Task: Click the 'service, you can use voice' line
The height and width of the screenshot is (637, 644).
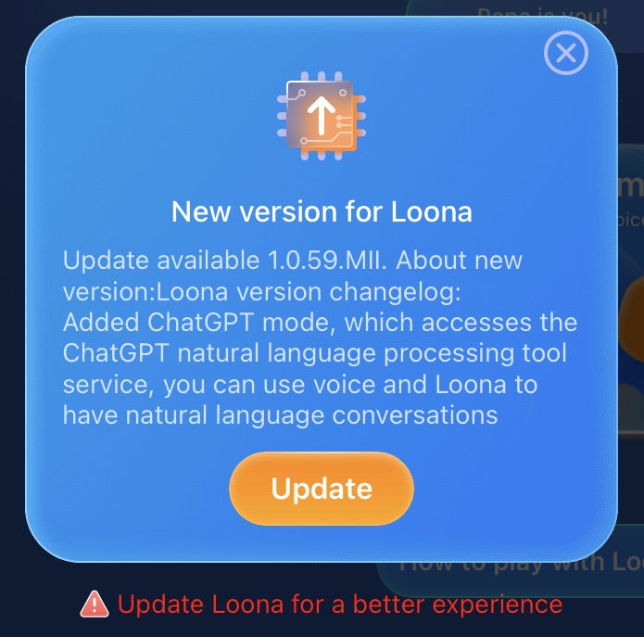Action: pos(300,385)
